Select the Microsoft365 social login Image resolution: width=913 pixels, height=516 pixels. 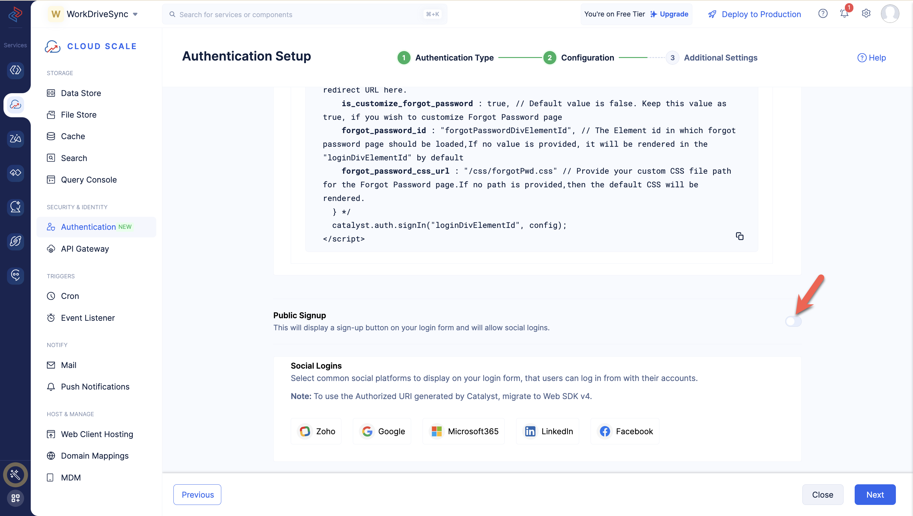click(x=463, y=431)
